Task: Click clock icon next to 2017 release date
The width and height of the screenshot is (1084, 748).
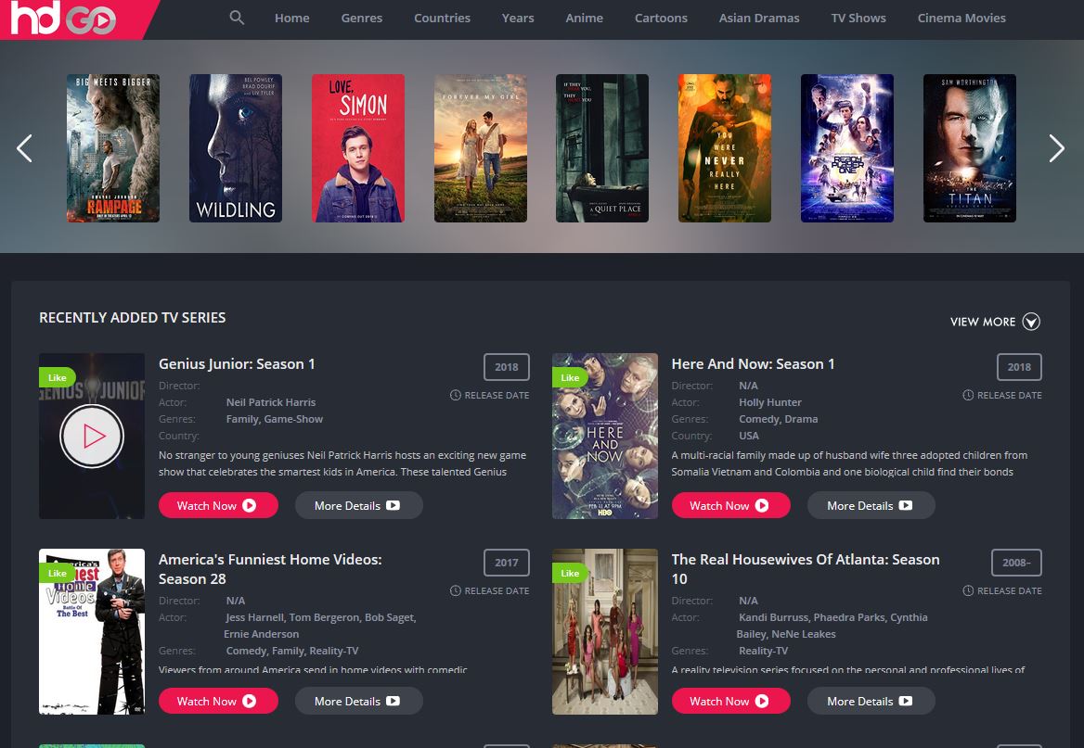Action: pyautogui.click(x=456, y=590)
